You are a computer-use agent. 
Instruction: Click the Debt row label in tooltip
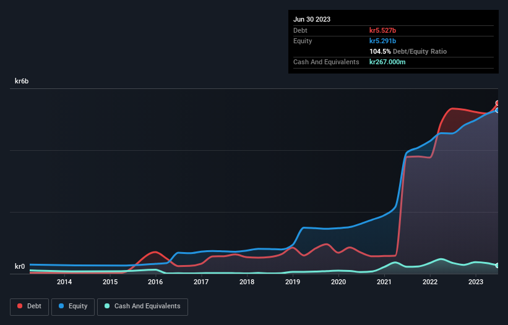(300, 30)
